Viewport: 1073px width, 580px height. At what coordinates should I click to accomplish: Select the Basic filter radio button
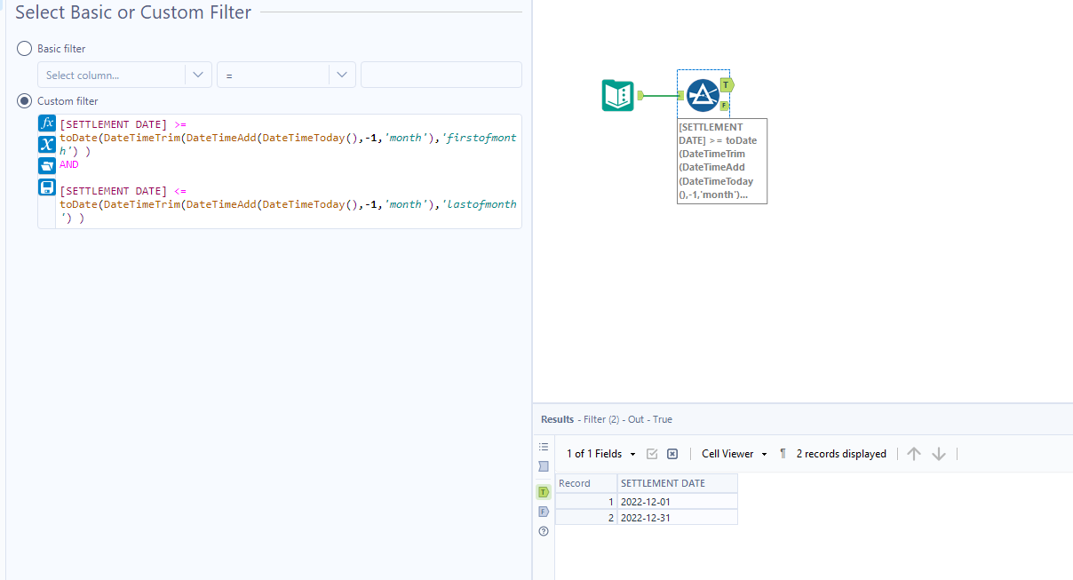pyautogui.click(x=24, y=49)
